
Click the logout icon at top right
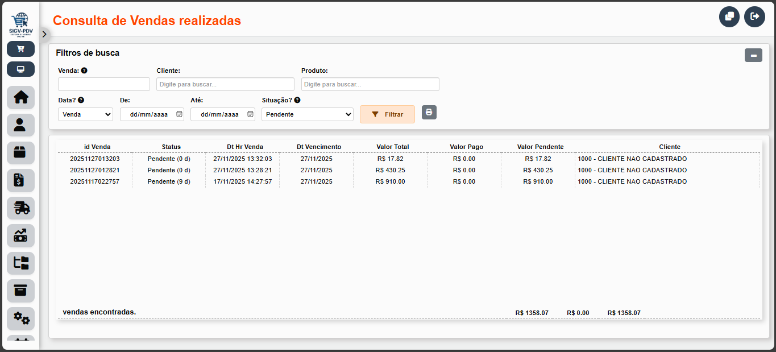[x=754, y=16]
